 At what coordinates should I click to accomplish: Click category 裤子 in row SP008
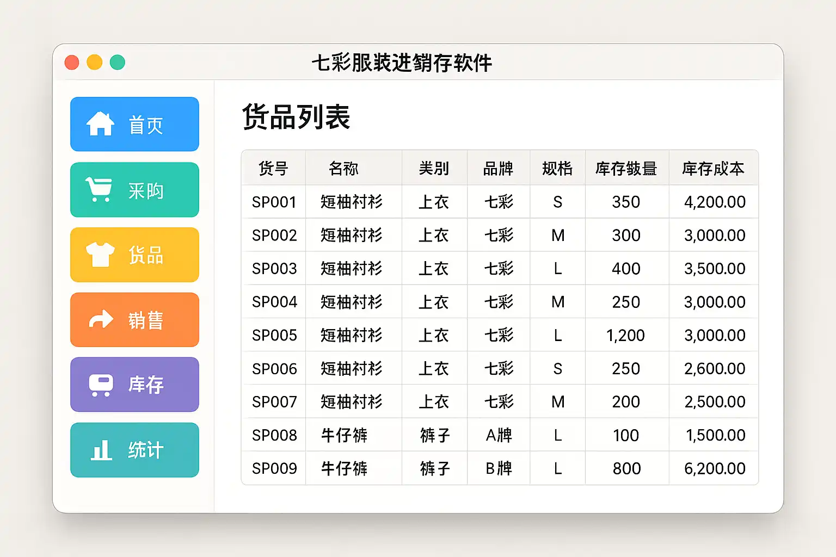coord(435,435)
